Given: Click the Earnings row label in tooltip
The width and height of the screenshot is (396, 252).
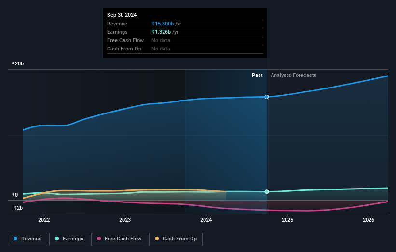Looking at the screenshot, I should [117, 32].
